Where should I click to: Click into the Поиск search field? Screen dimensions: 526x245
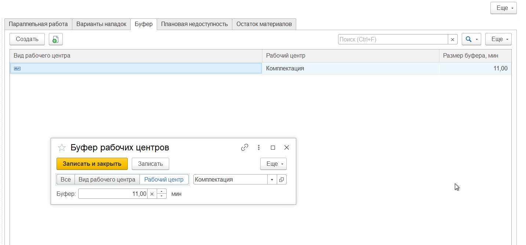393,39
